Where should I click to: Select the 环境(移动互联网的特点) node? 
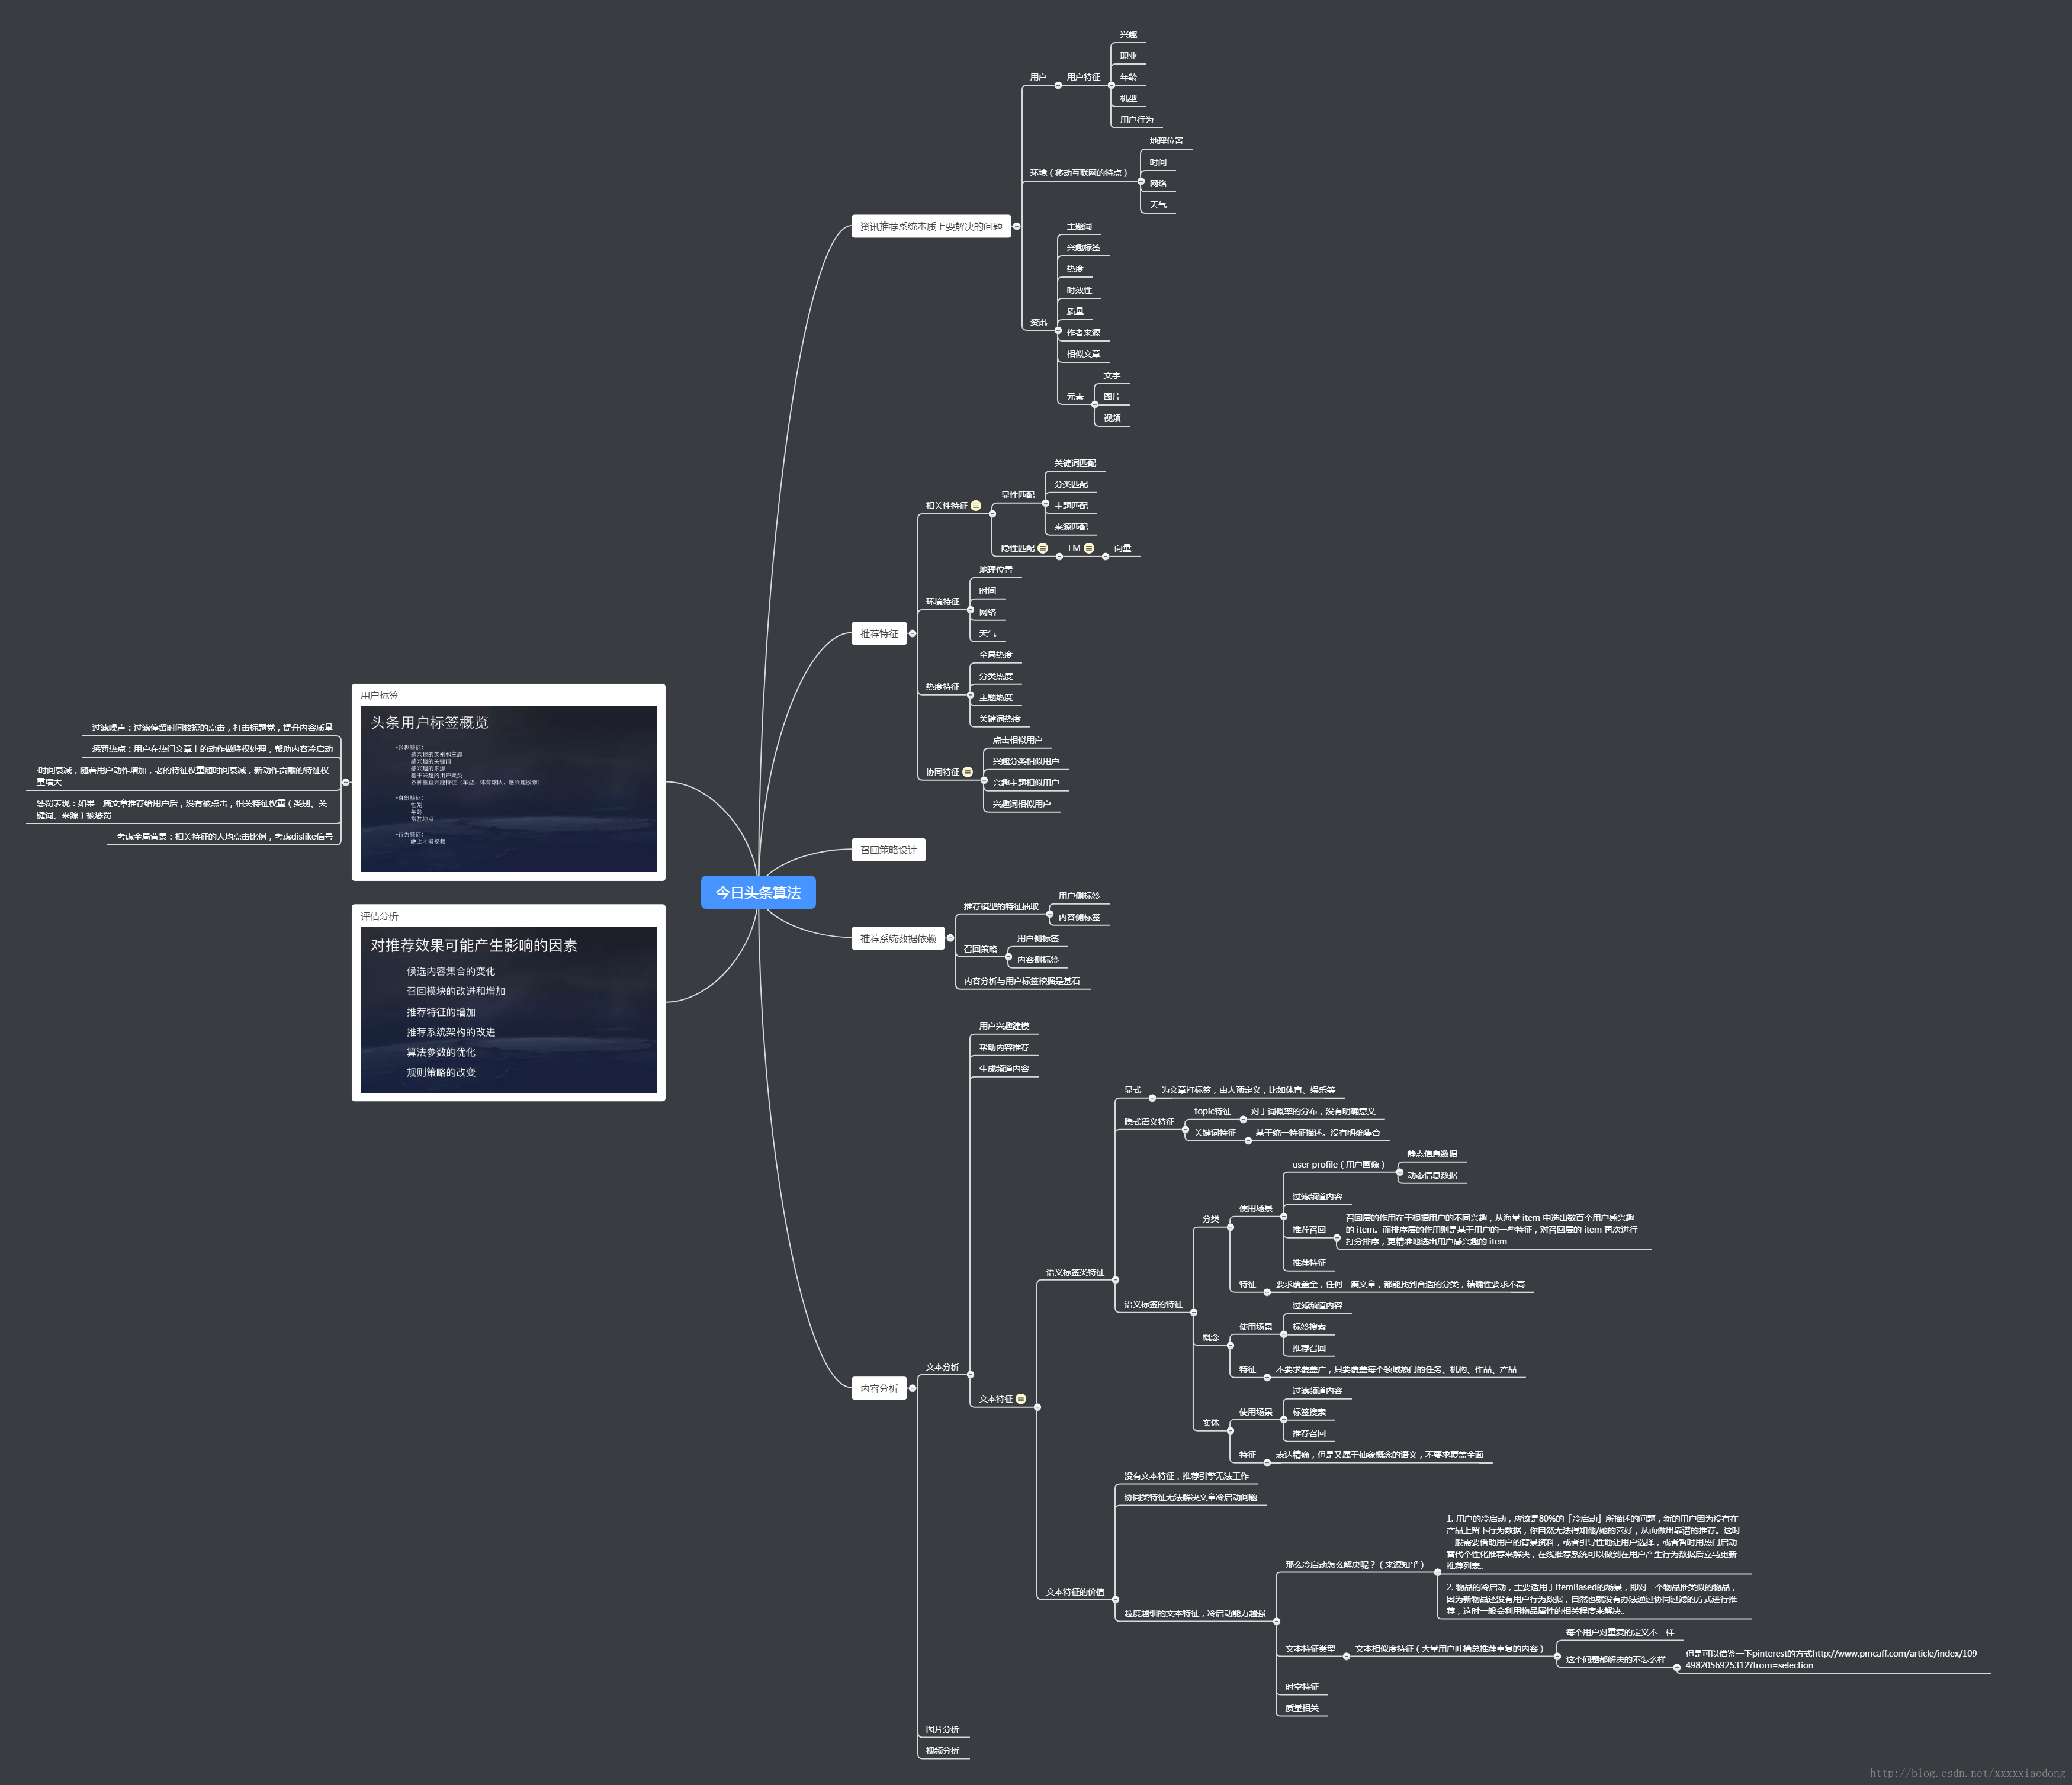(1079, 173)
